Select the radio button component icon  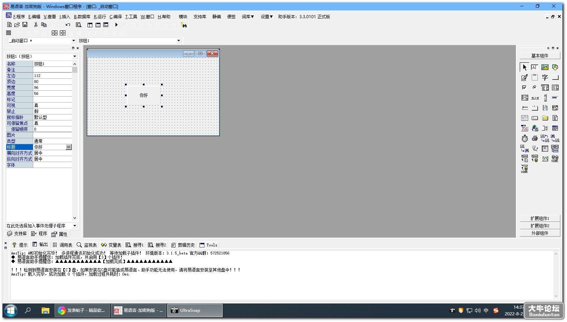535,87
